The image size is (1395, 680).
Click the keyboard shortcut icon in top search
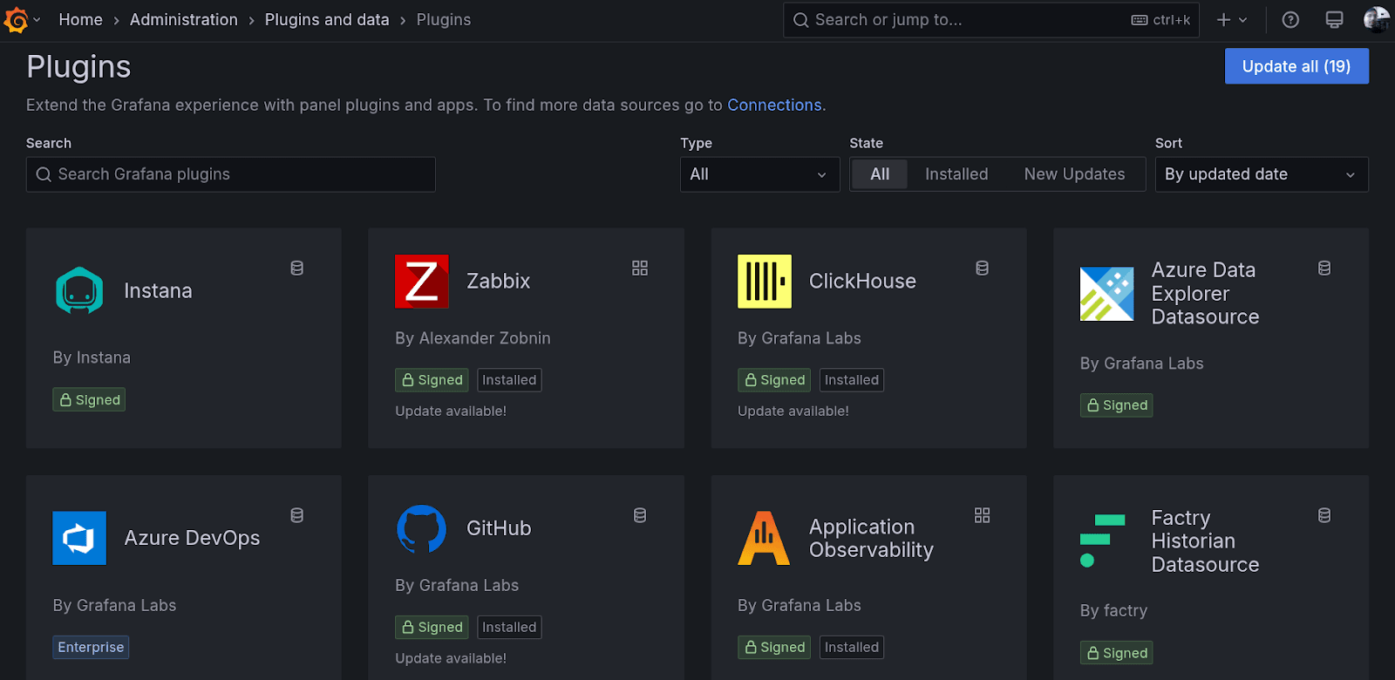pyautogui.click(x=1140, y=20)
